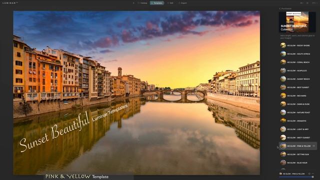Select the HD Glow - Red Mars thumbnail
The width and height of the screenshot is (320, 180).
click(x=283, y=95)
